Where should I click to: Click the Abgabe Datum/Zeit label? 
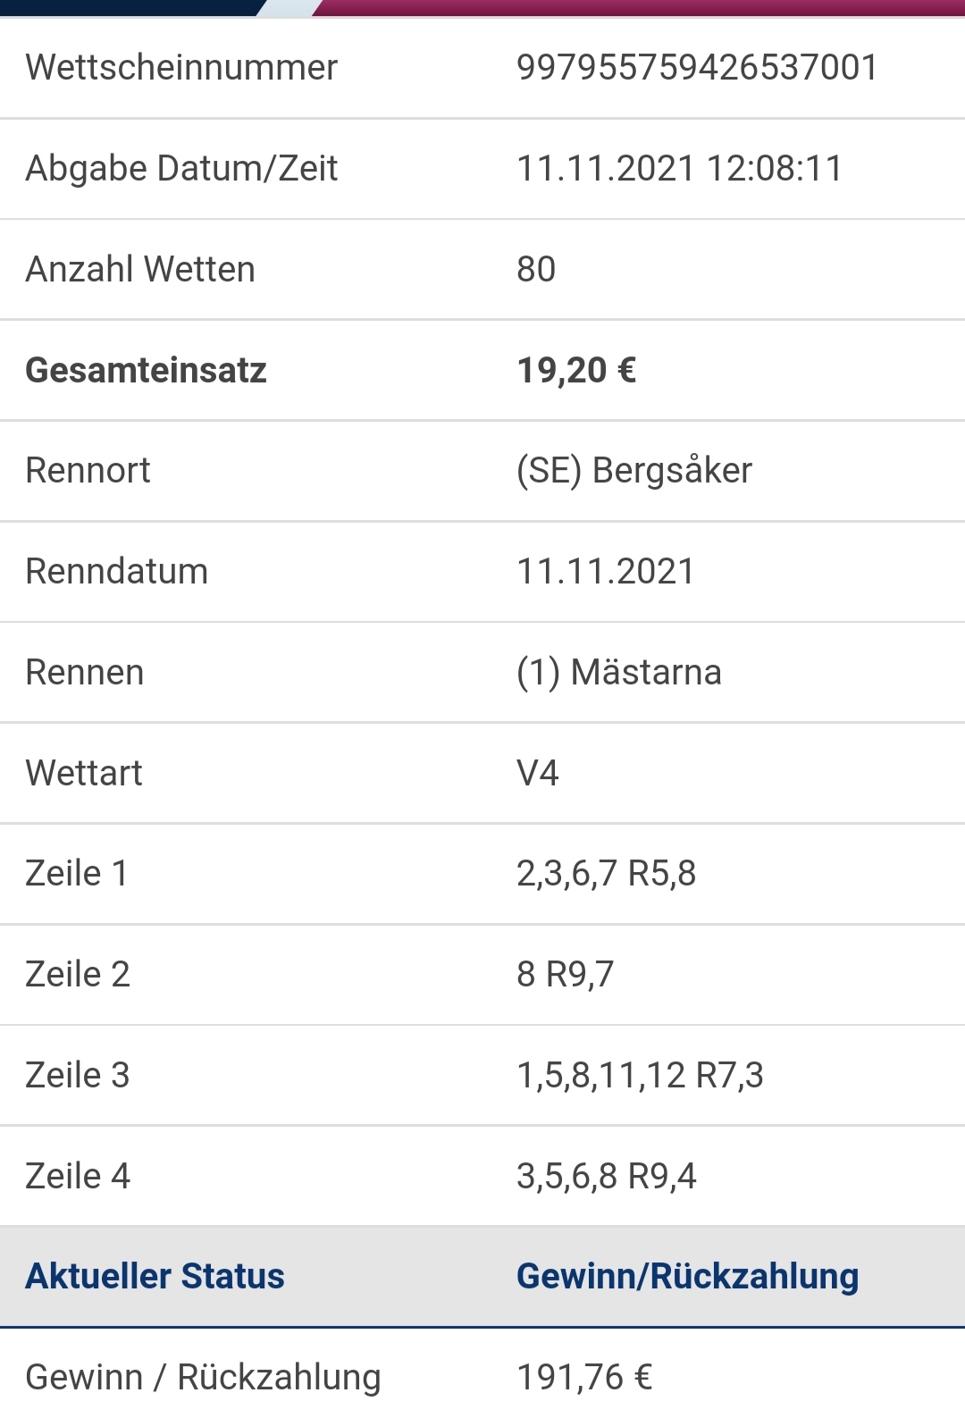click(181, 169)
